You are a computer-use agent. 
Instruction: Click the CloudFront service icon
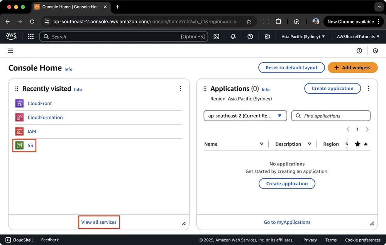coord(19,104)
